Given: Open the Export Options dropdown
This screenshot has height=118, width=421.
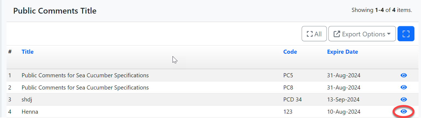Looking at the screenshot, I should click(x=362, y=34).
